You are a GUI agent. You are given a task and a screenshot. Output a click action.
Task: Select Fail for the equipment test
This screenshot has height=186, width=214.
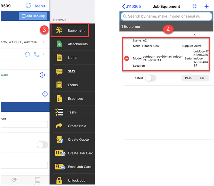click(202, 78)
